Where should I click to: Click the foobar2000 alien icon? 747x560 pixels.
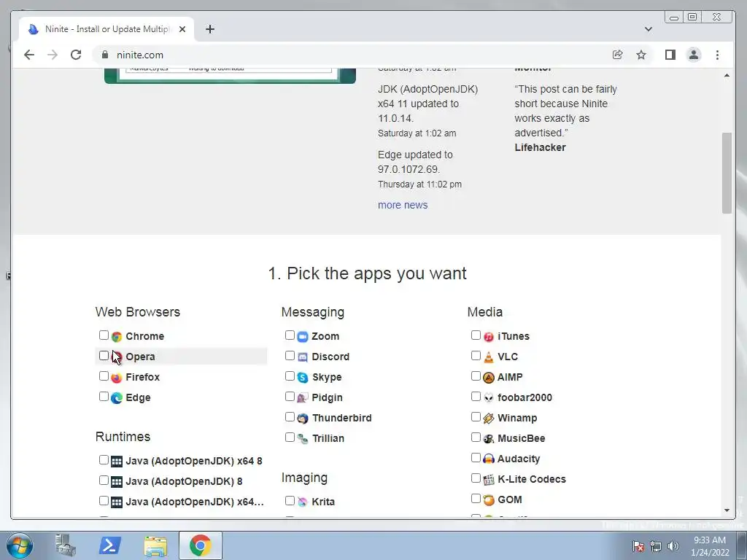[x=489, y=398]
